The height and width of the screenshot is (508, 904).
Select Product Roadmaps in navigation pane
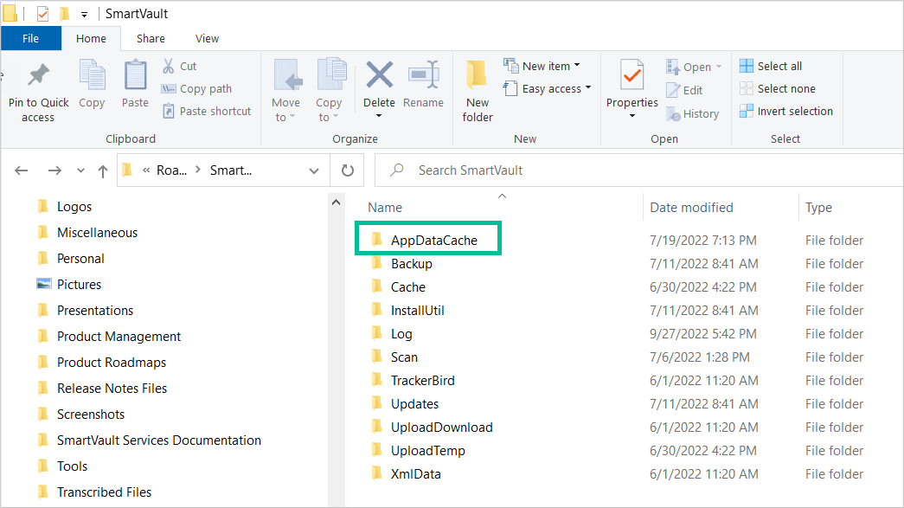[111, 363]
